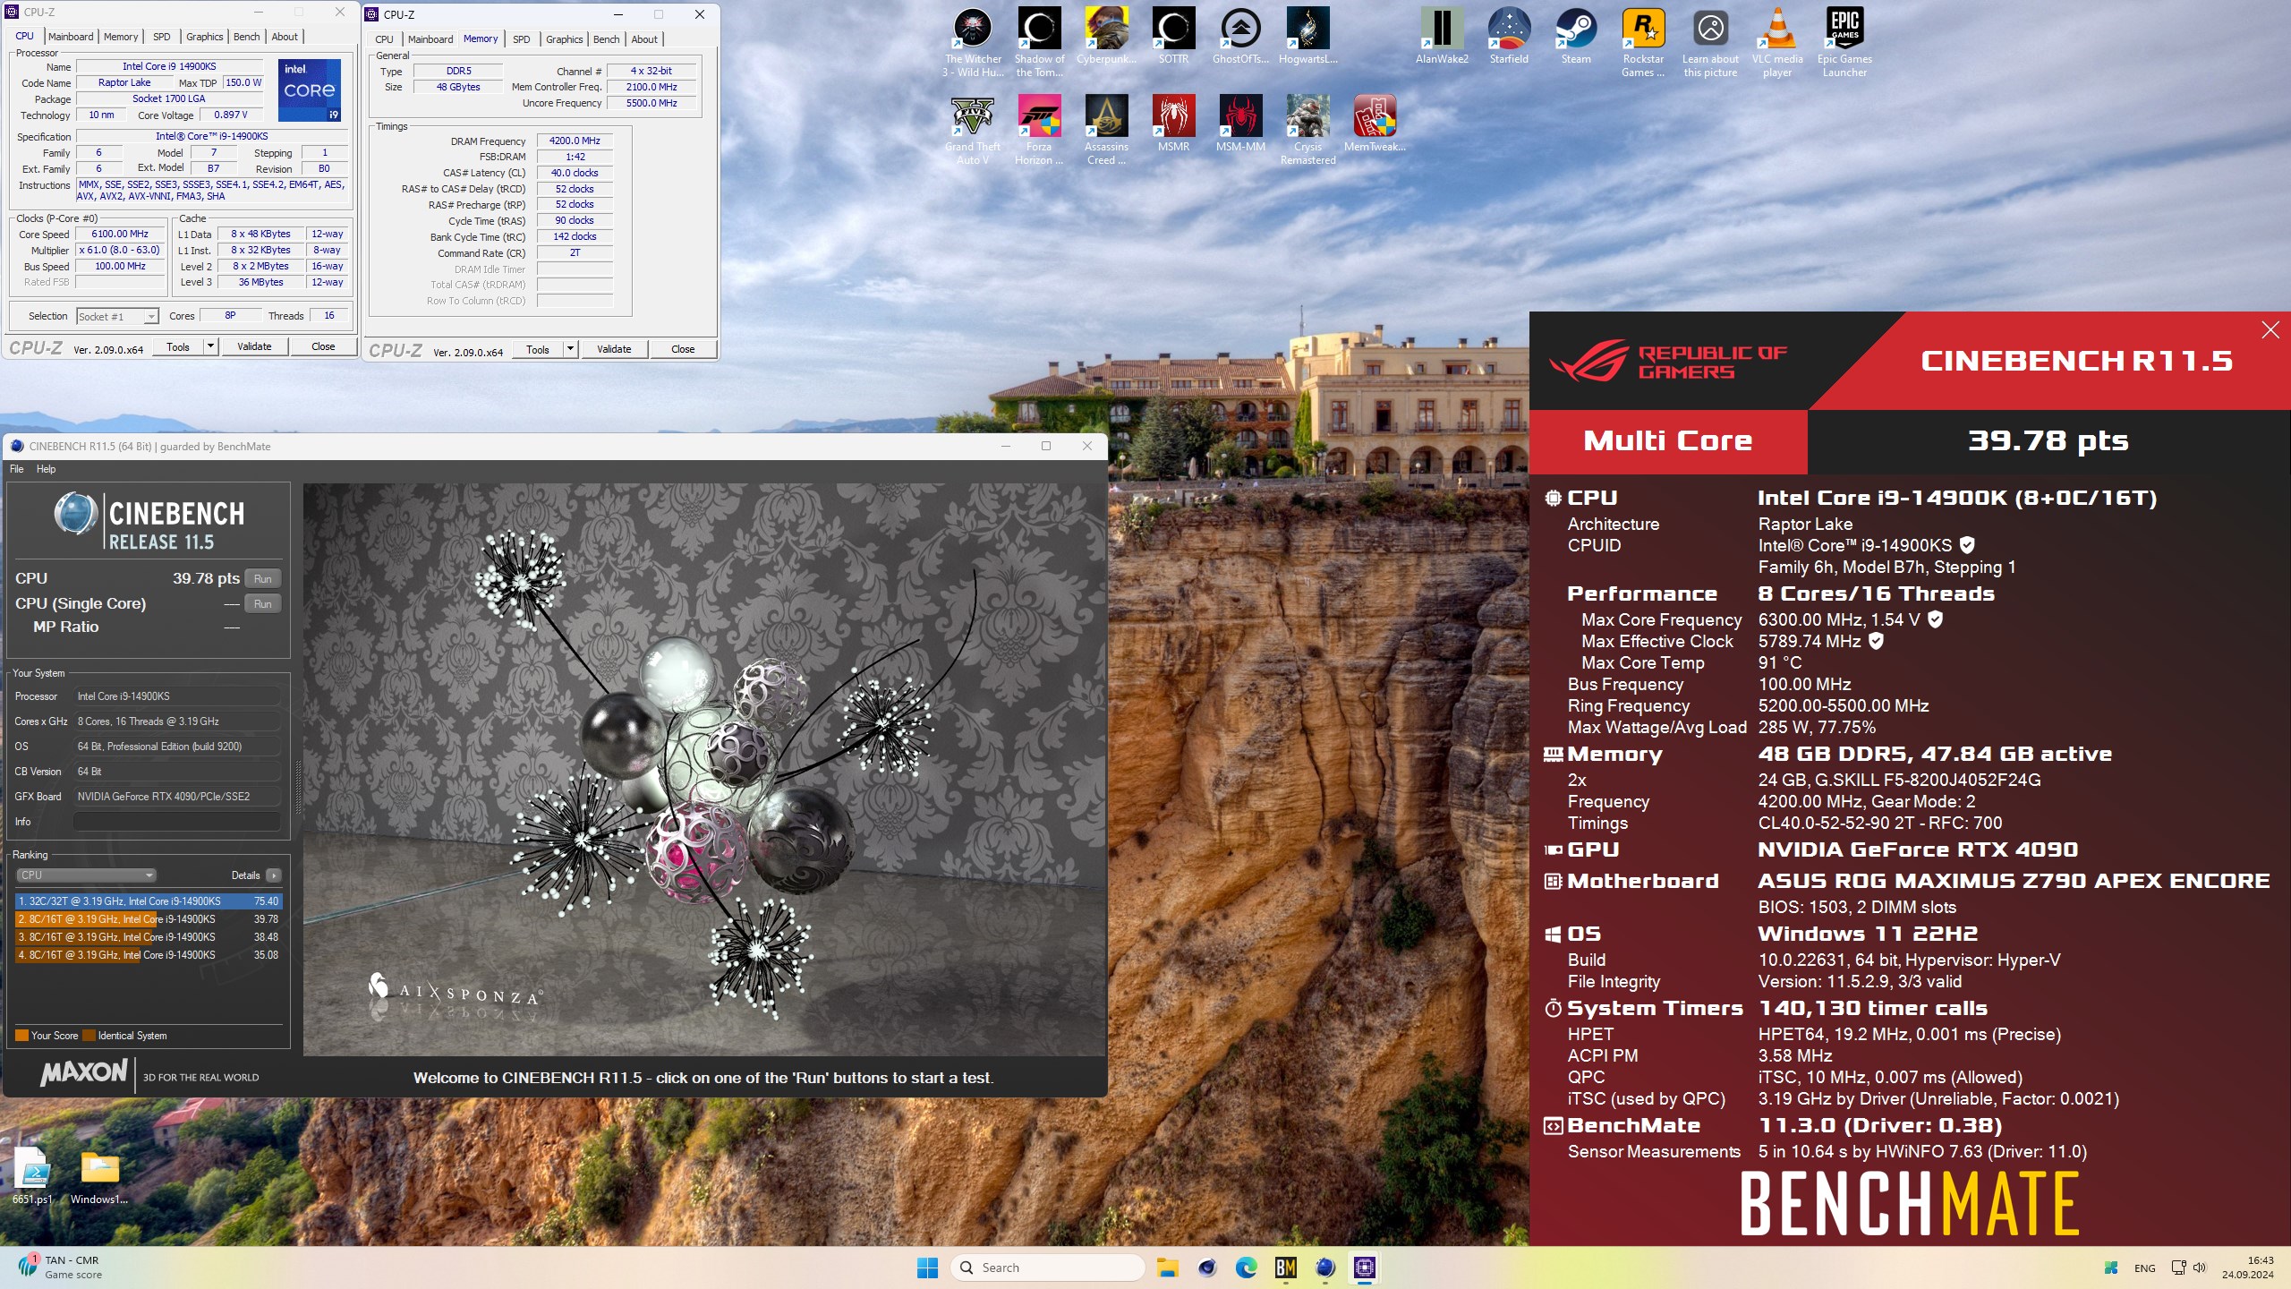This screenshot has width=2291, height=1289.
Task: Open Bench tab in right CPU-Z window
Action: pyautogui.click(x=606, y=39)
